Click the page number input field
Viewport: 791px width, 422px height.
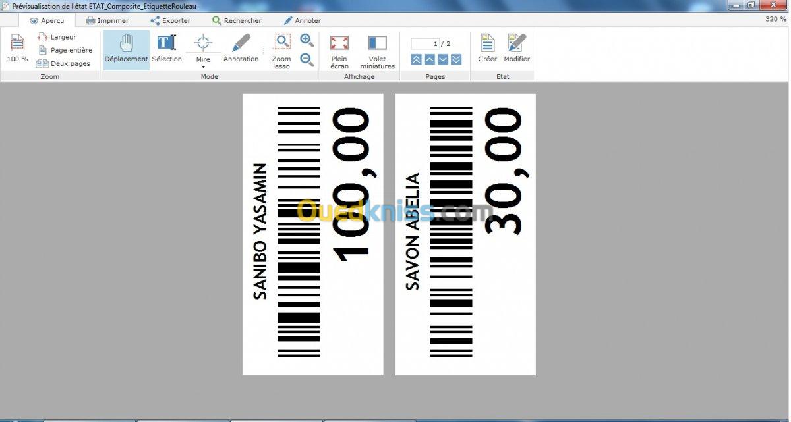pyautogui.click(x=425, y=44)
